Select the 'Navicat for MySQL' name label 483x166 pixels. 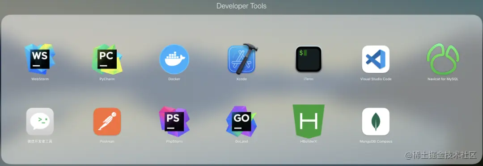click(443, 79)
